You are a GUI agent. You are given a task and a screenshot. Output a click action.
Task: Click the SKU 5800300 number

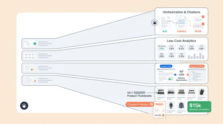point(139,92)
